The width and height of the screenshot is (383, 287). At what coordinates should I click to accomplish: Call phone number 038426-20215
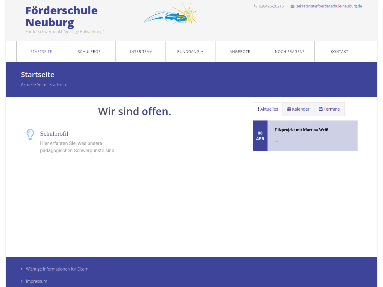pos(271,6)
